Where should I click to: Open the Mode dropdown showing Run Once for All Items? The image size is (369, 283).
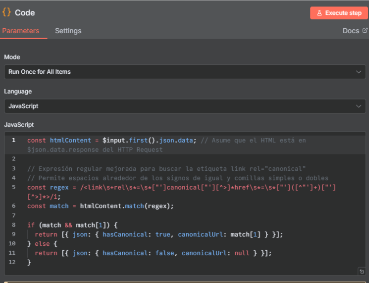[185, 72]
